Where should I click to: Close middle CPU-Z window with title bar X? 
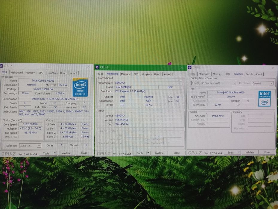coord(181,68)
